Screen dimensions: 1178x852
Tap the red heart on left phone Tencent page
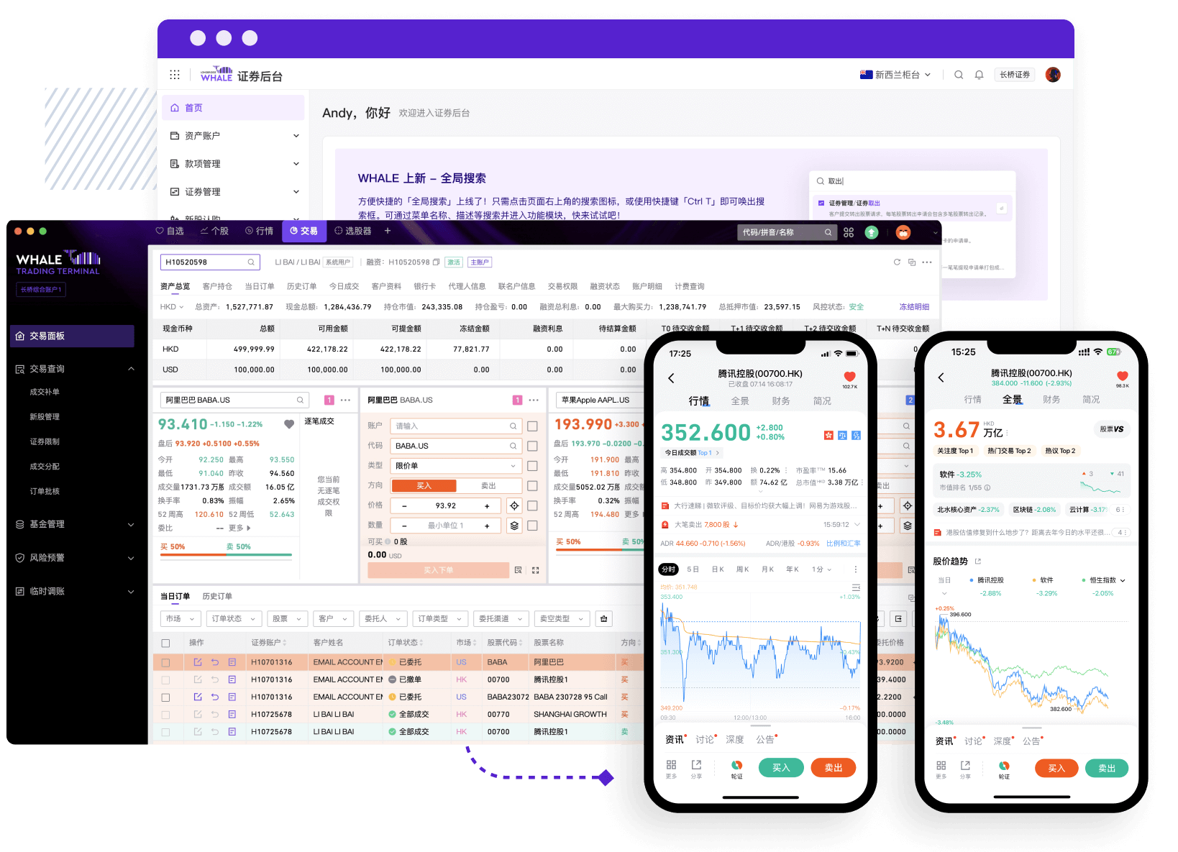click(849, 376)
